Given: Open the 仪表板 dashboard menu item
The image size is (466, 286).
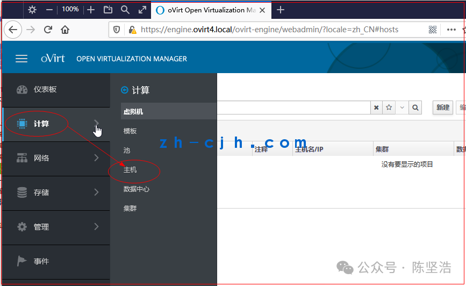Looking at the screenshot, I should [x=56, y=89].
